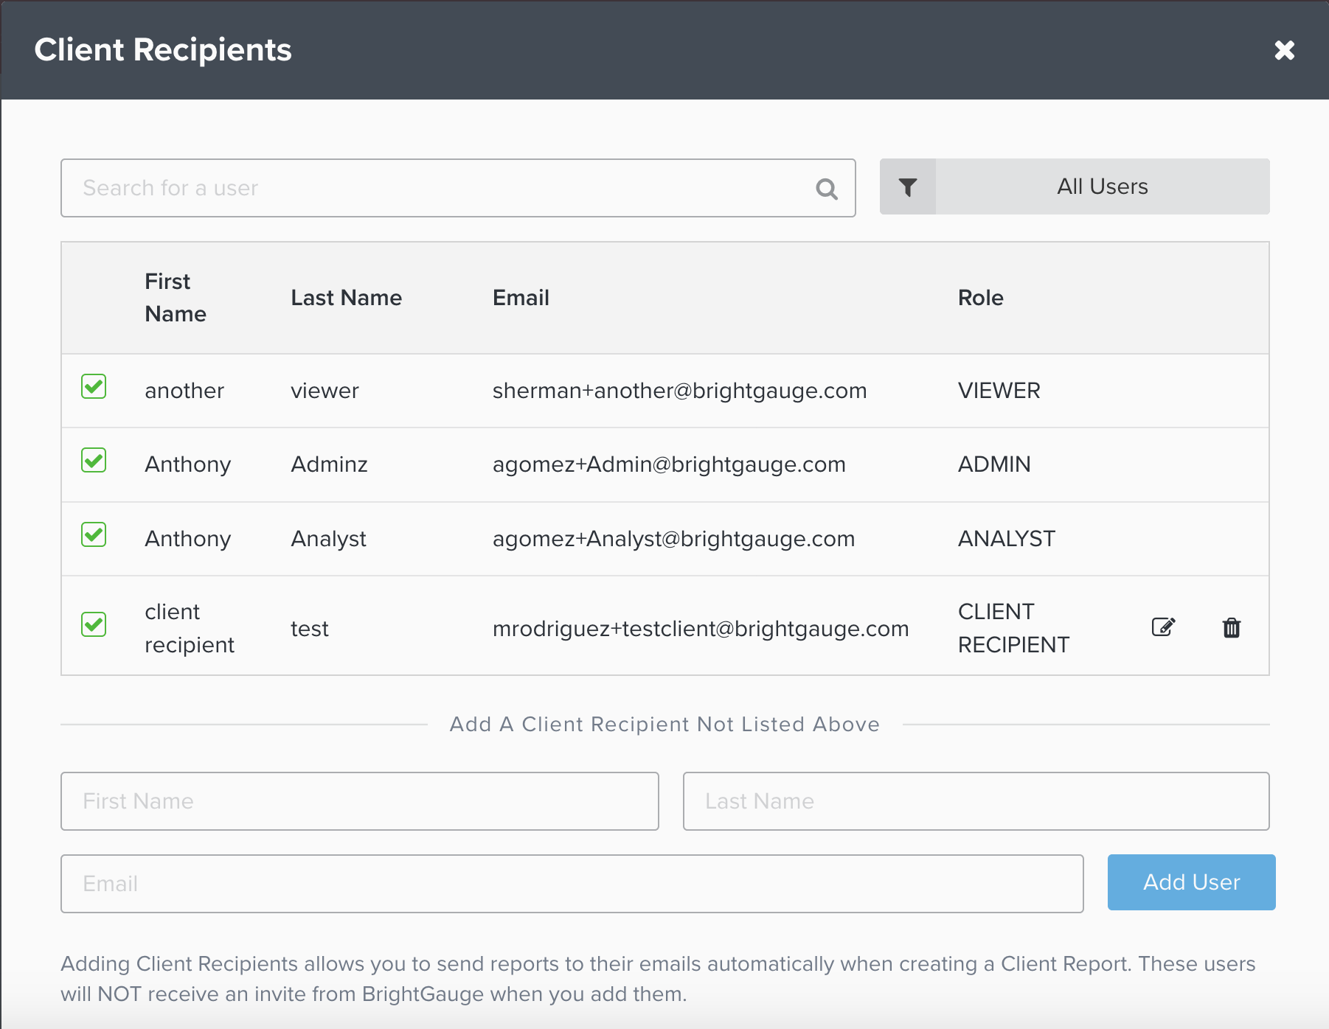Viewport: 1329px width, 1029px height.
Task: Click the Analyst last name cell
Action: tap(328, 539)
